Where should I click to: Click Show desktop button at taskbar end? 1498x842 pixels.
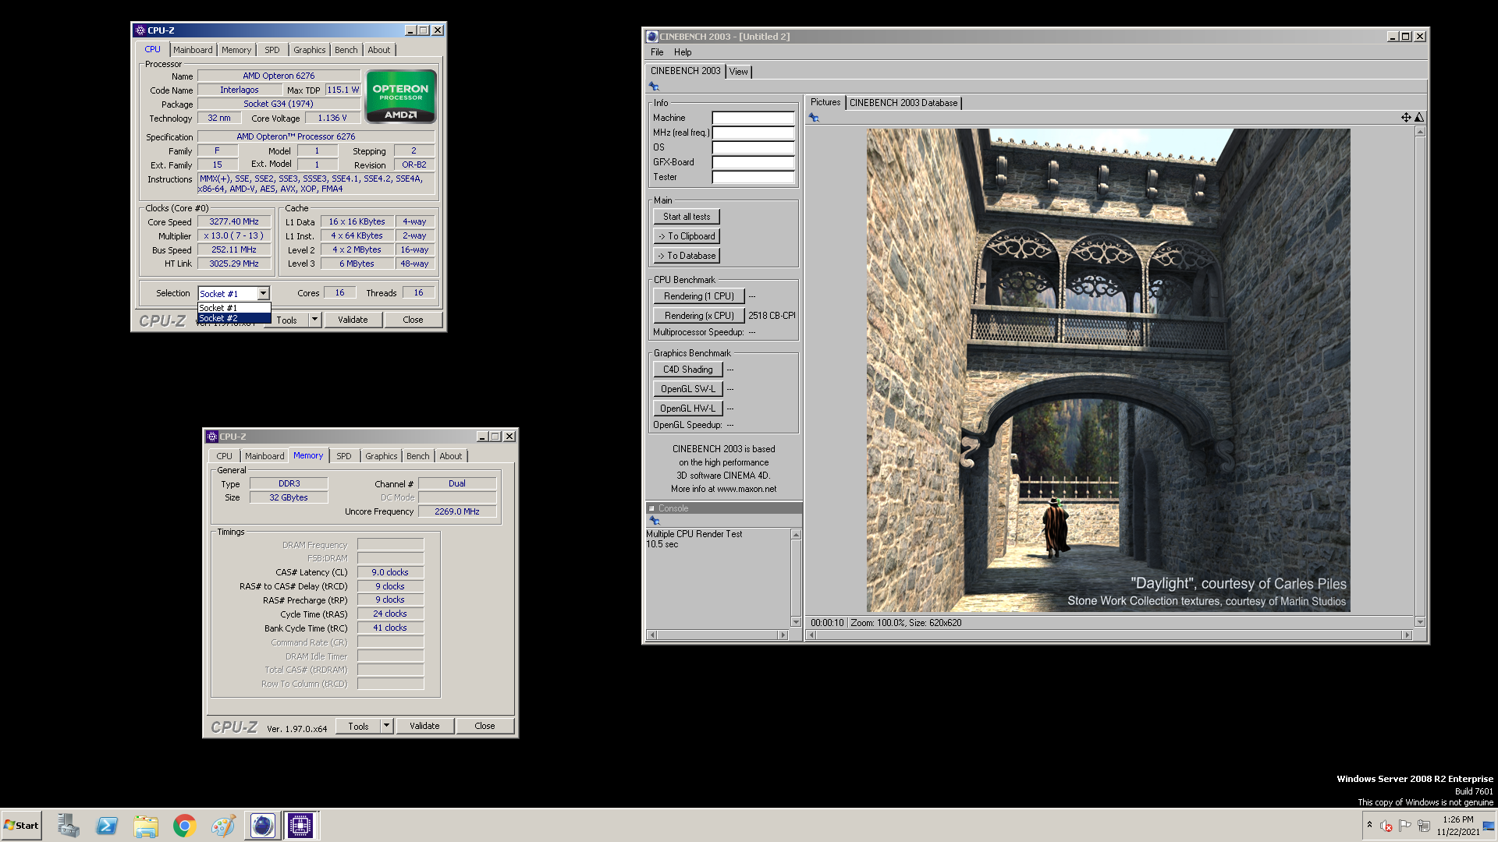1489,826
